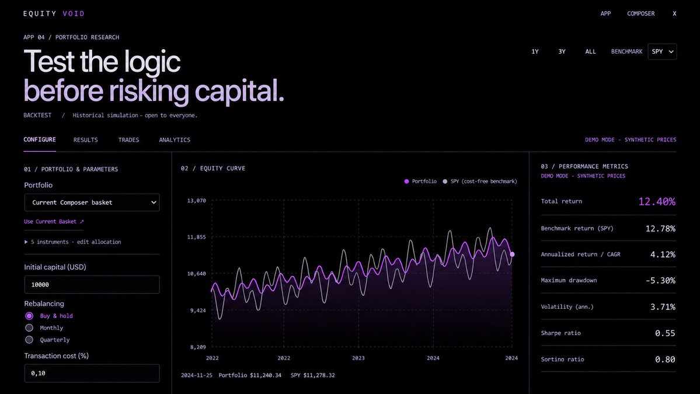Open the COMPOSER nav link
This screenshot has width=700, height=394.
640,14
